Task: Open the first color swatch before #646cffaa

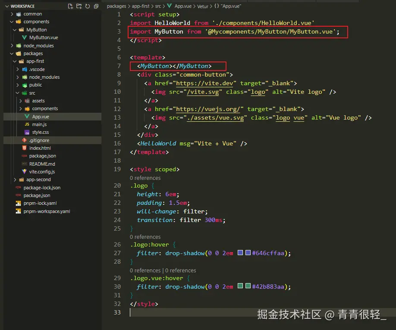Action: click(240, 253)
